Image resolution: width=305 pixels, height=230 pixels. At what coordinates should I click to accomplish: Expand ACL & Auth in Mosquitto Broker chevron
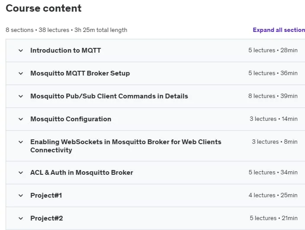[x=21, y=173]
